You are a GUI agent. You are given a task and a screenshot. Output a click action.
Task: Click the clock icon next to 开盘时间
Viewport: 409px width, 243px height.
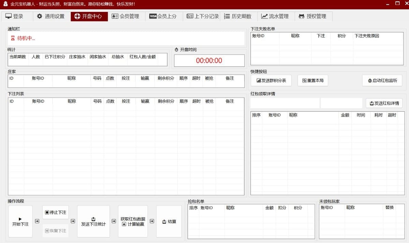tap(177, 50)
